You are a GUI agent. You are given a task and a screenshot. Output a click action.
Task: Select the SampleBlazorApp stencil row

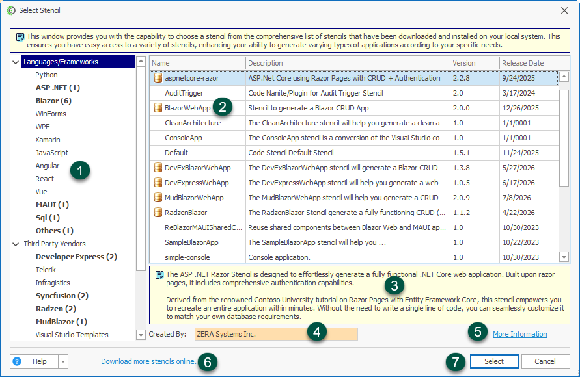point(354,242)
